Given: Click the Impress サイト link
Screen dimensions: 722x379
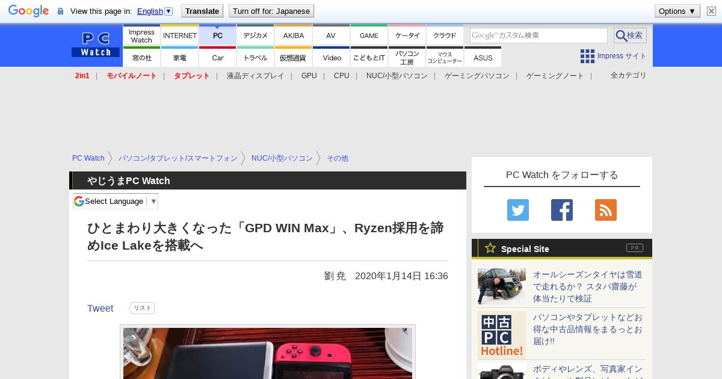Looking at the screenshot, I should coord(622,56).
